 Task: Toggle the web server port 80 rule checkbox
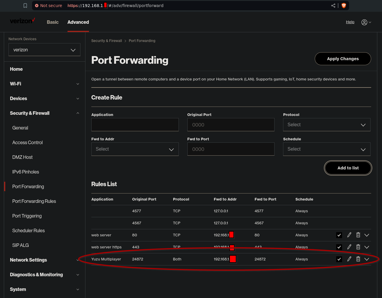tap(339, 235)
